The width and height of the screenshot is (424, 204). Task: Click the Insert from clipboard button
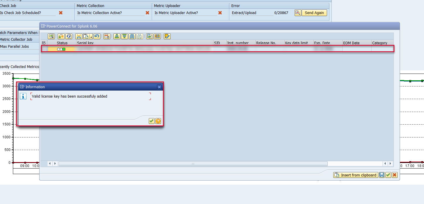point(355,175)
